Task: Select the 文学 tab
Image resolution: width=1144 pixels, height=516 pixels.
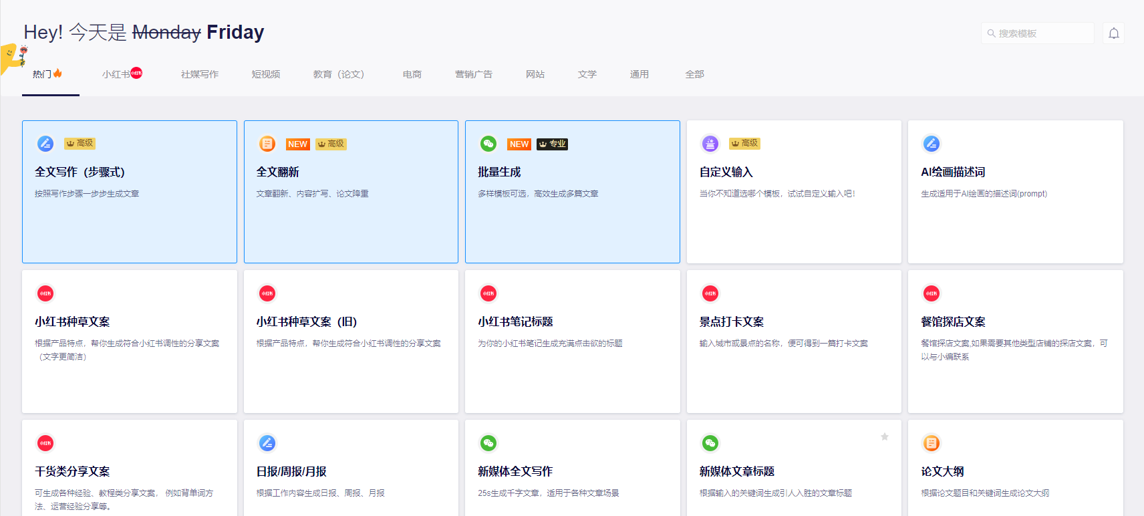Action: [x=587, y=74]
